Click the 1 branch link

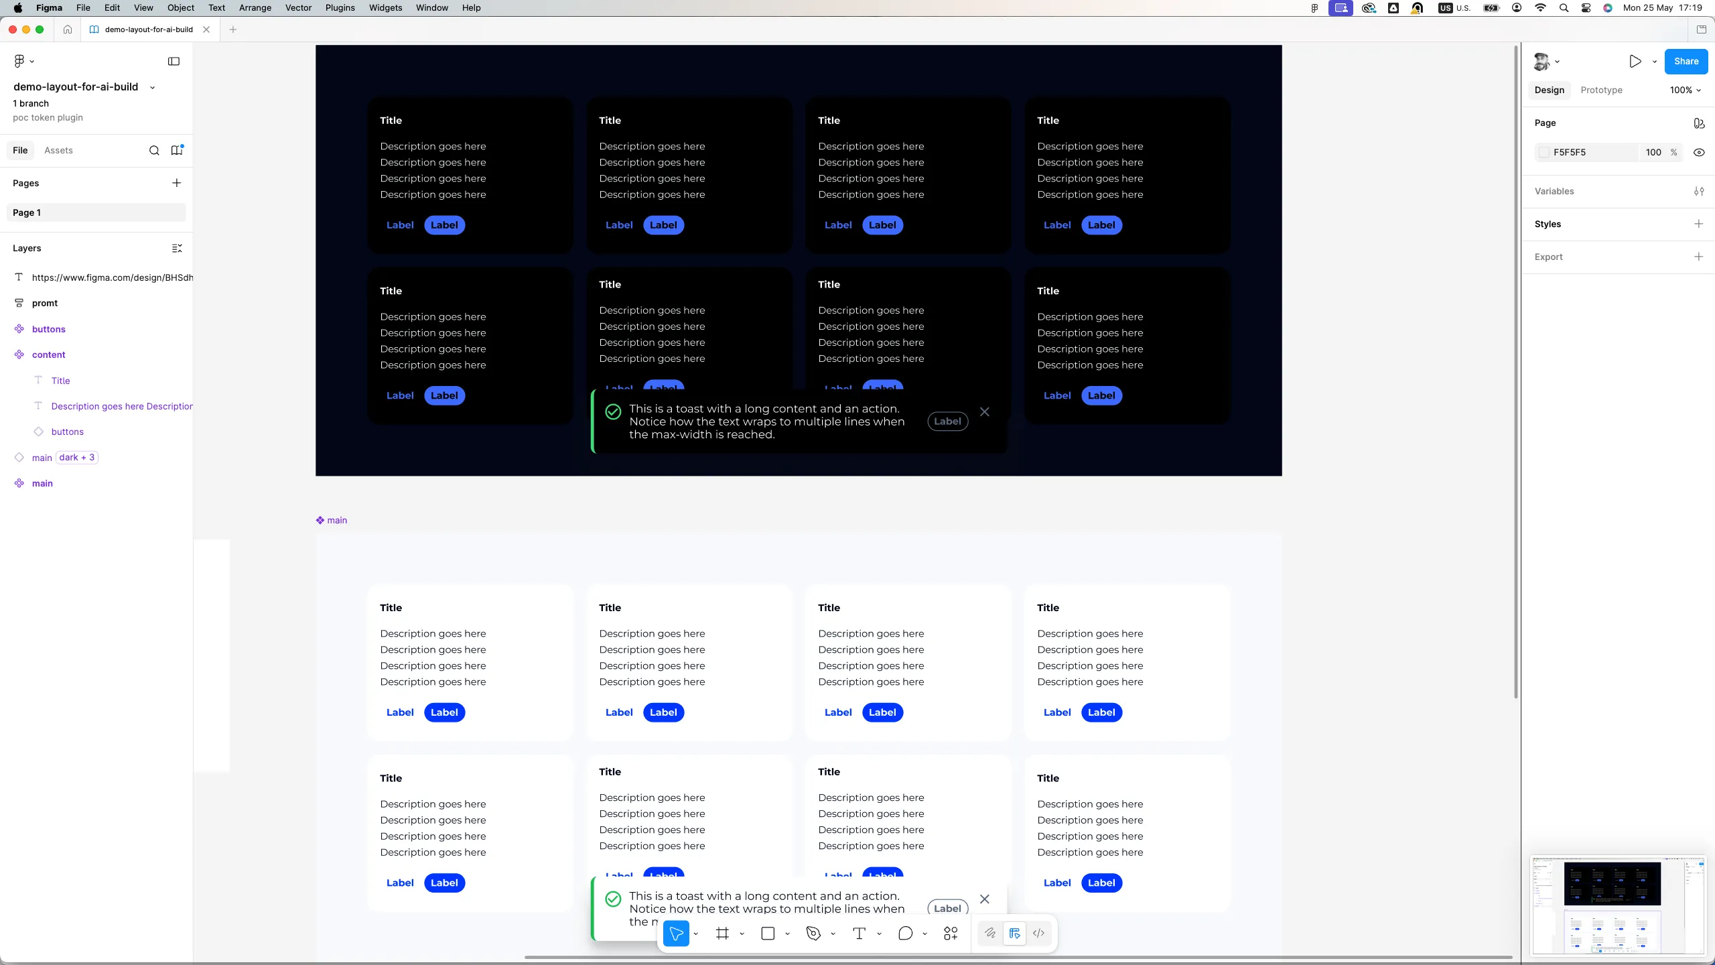pos(31,103)
